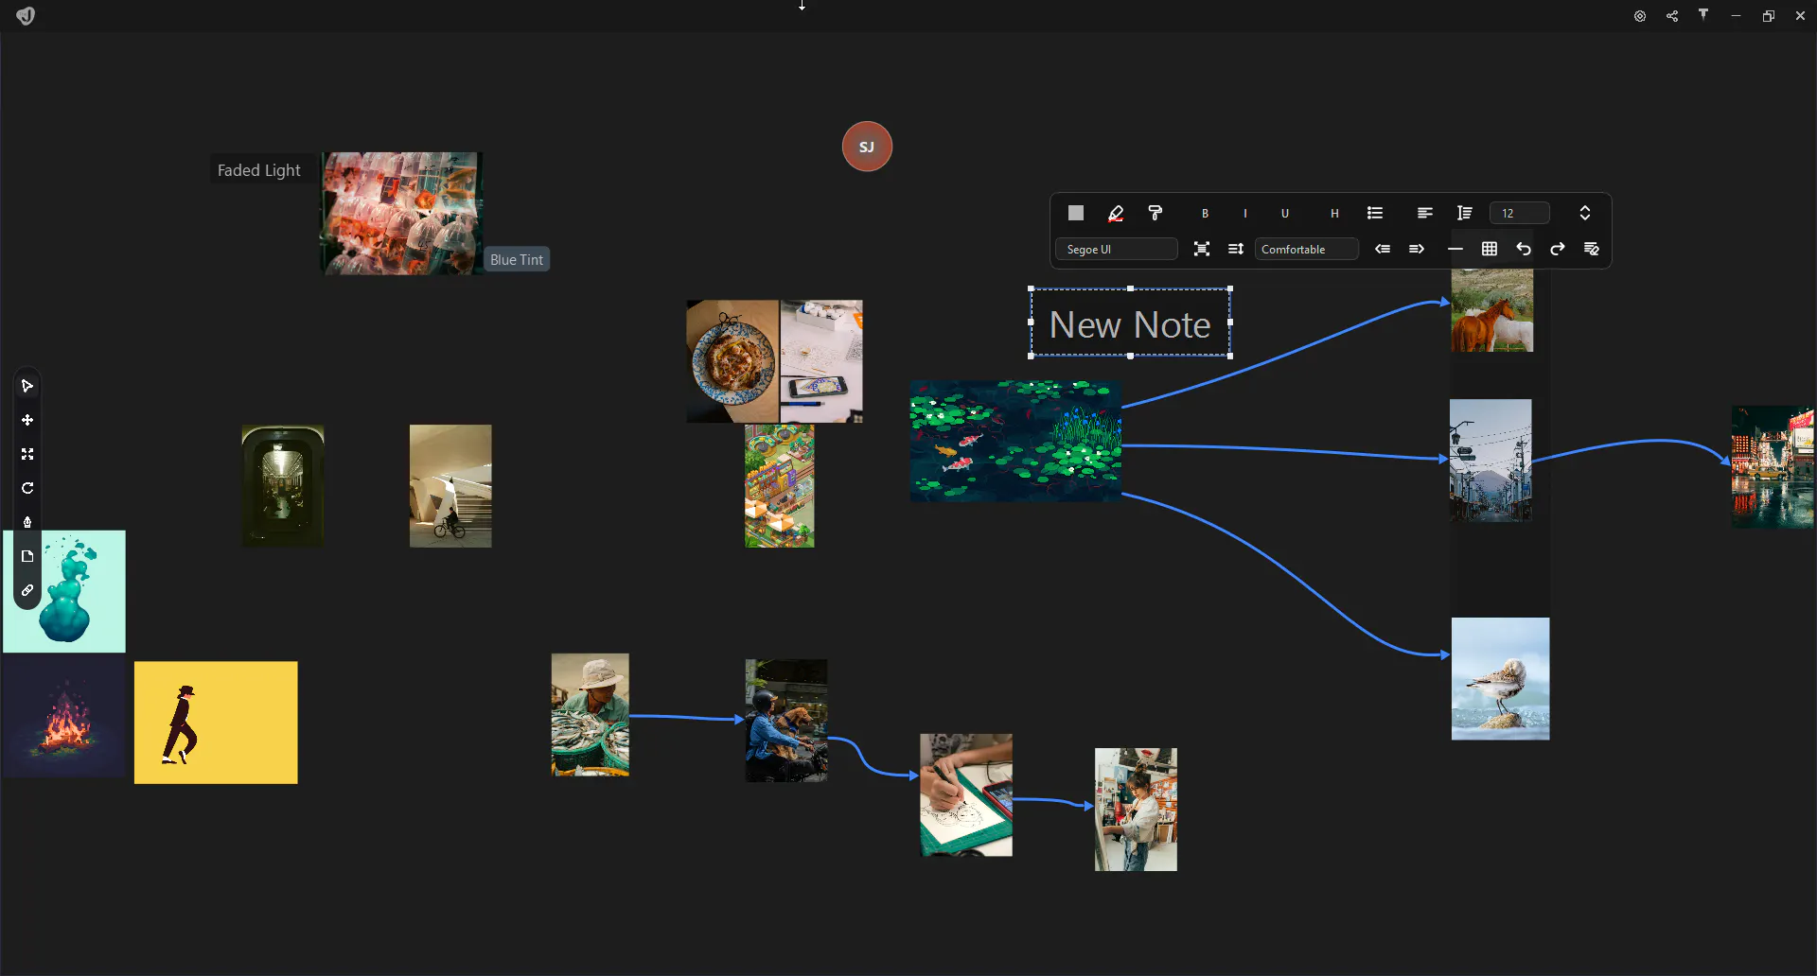Click the undo arrow
The height and width of the screenshot is (976, 1817).
pyautogui.click(x=1524, y=249)
